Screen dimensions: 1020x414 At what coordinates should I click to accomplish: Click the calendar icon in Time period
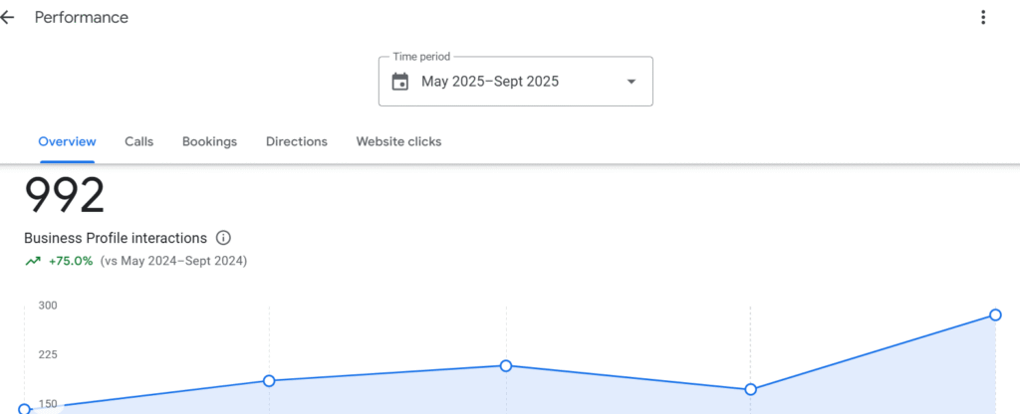point(400,82)
